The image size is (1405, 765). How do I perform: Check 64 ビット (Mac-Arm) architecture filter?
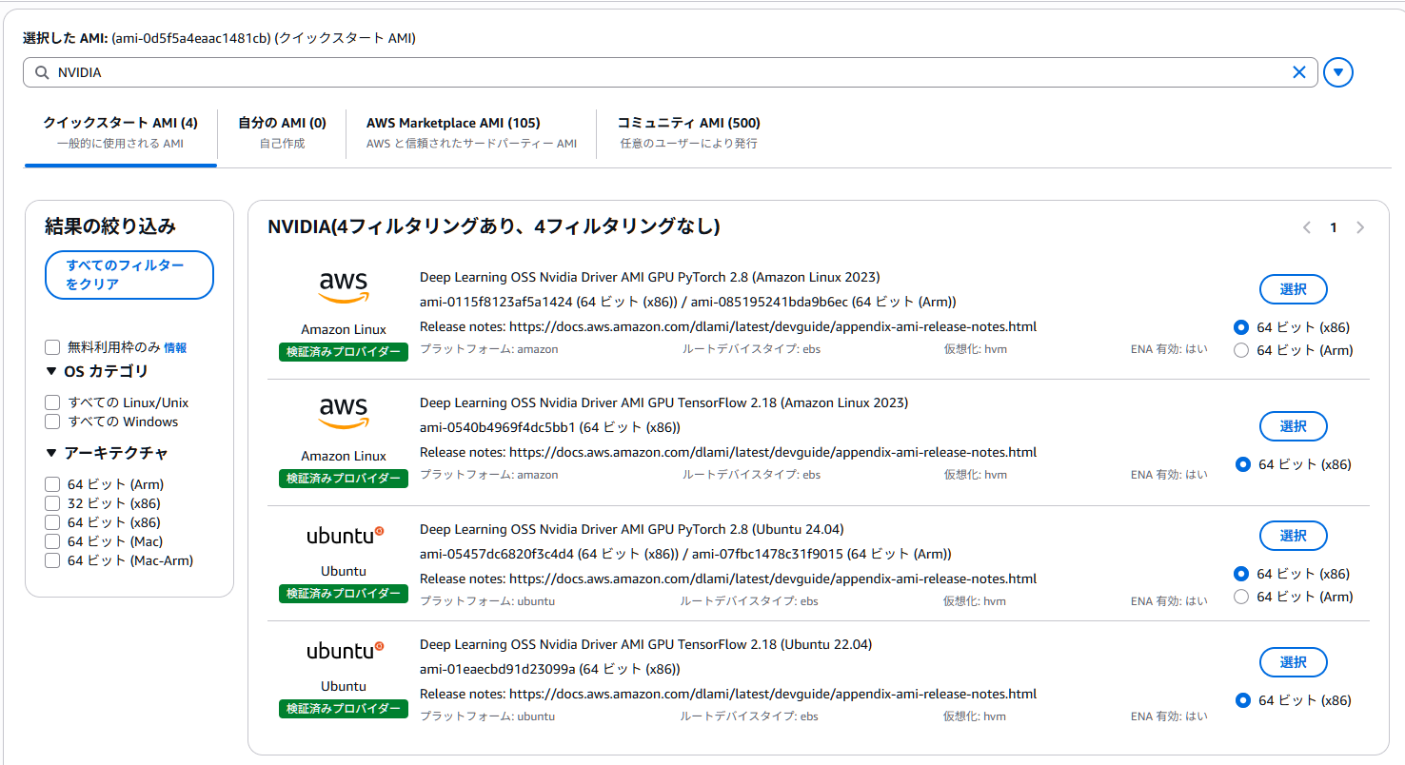[x=52, y=560]
